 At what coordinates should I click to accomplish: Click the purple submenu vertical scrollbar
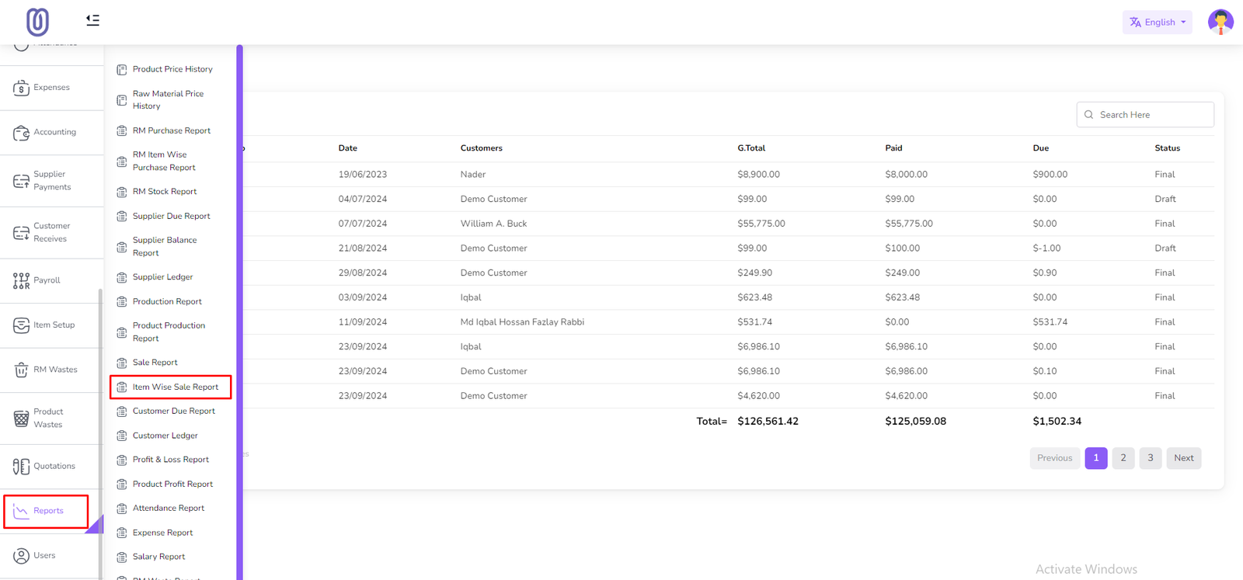239,311
